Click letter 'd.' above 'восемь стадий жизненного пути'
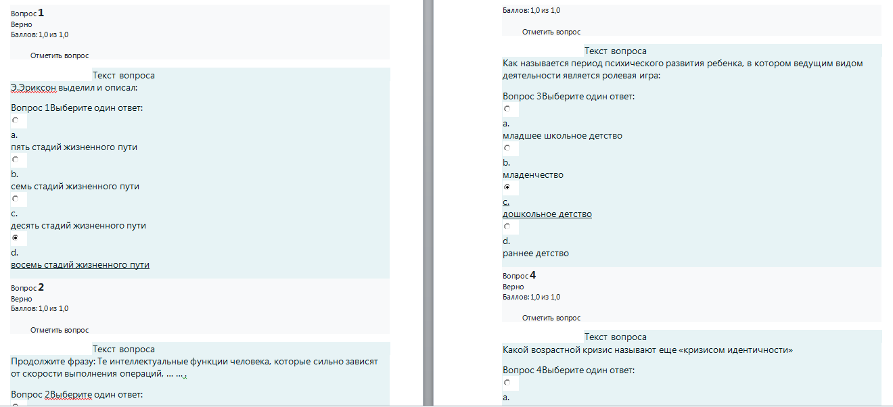 [x=14, y=252]
